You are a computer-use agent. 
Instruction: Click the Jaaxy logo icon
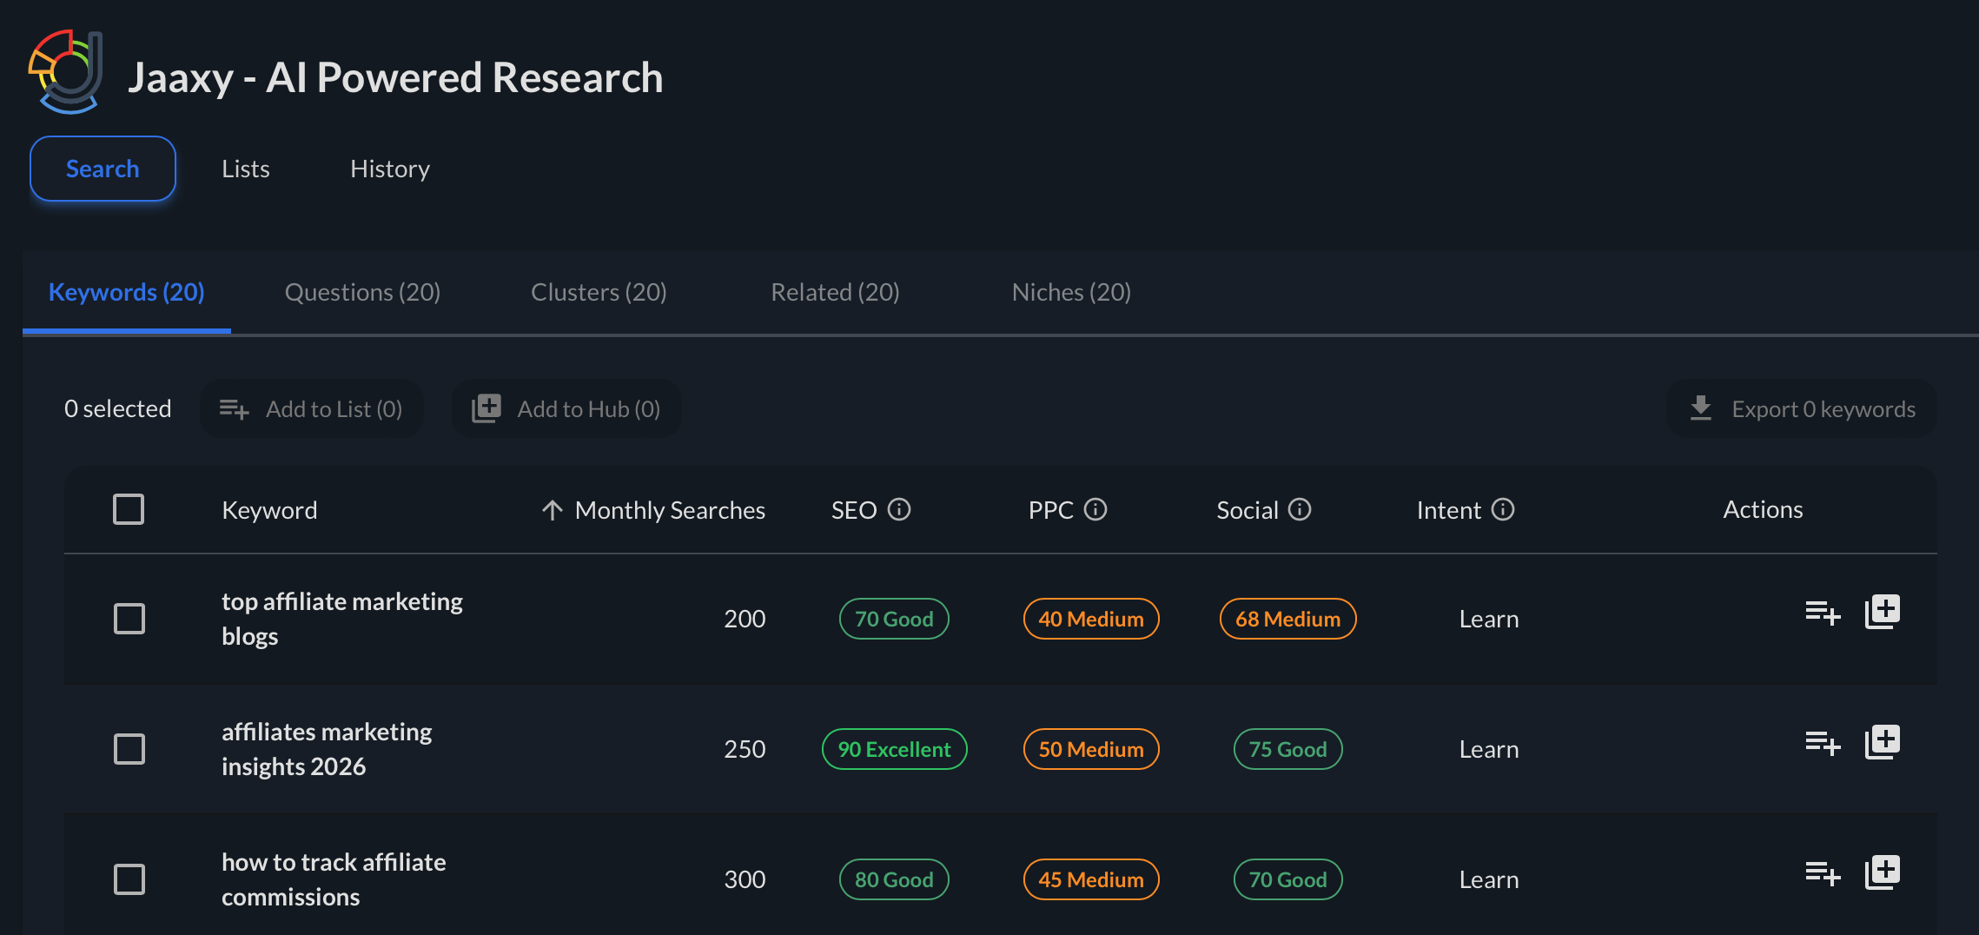pyautogui.click(x=67, y=72)
